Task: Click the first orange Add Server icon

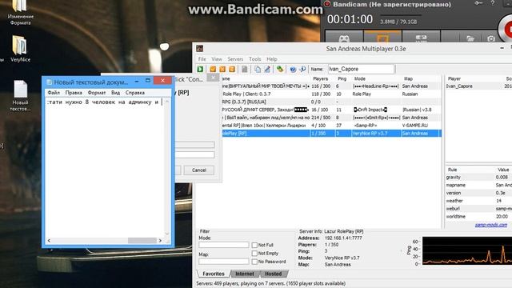Action: (x=213, y=69)
